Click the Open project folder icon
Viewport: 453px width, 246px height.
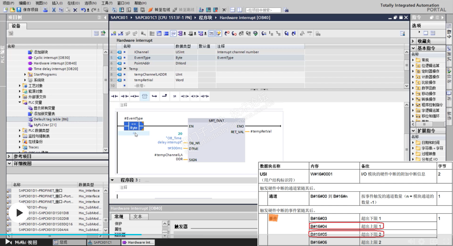[x=12, y=10]
